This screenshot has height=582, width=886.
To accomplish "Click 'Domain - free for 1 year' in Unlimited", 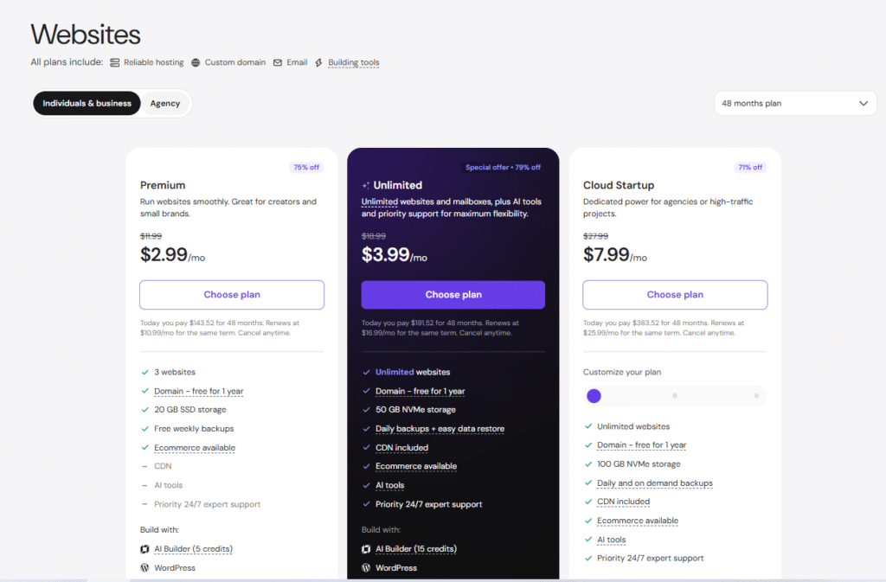I will coord(421,391).
